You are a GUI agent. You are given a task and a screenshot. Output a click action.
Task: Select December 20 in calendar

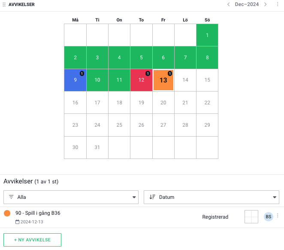point(163,103)
